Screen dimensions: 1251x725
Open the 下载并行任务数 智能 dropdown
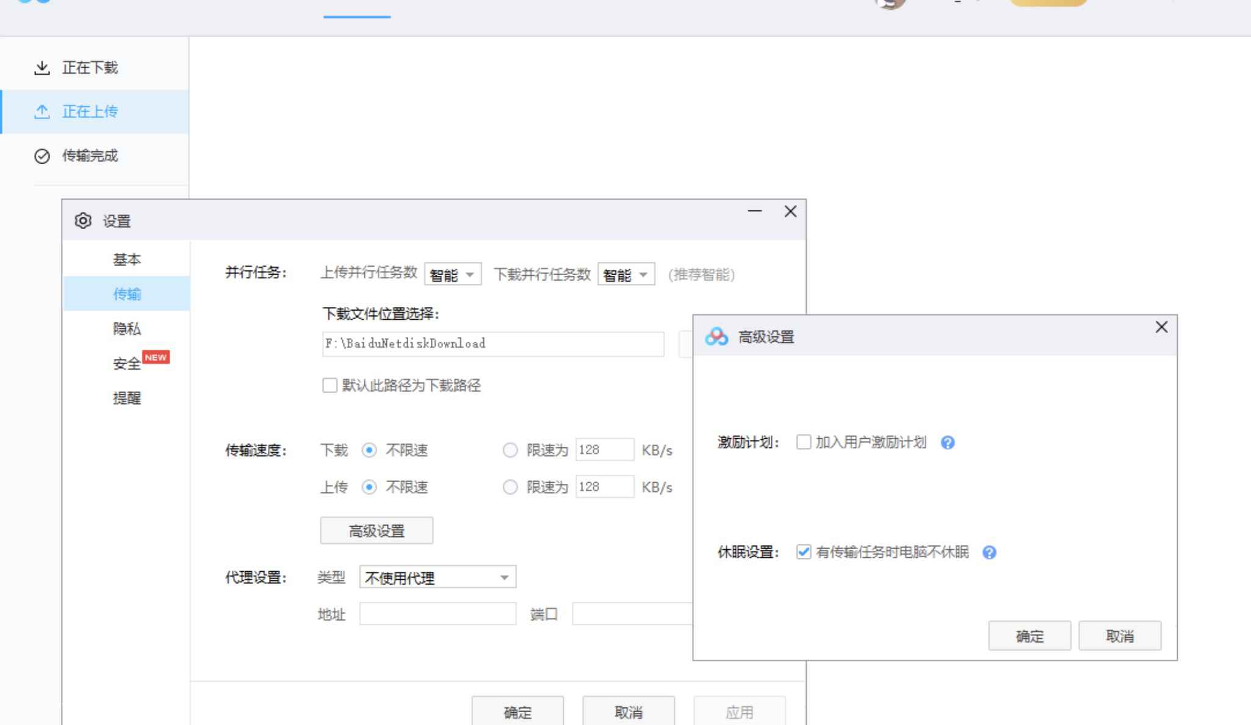coord(625,274)
